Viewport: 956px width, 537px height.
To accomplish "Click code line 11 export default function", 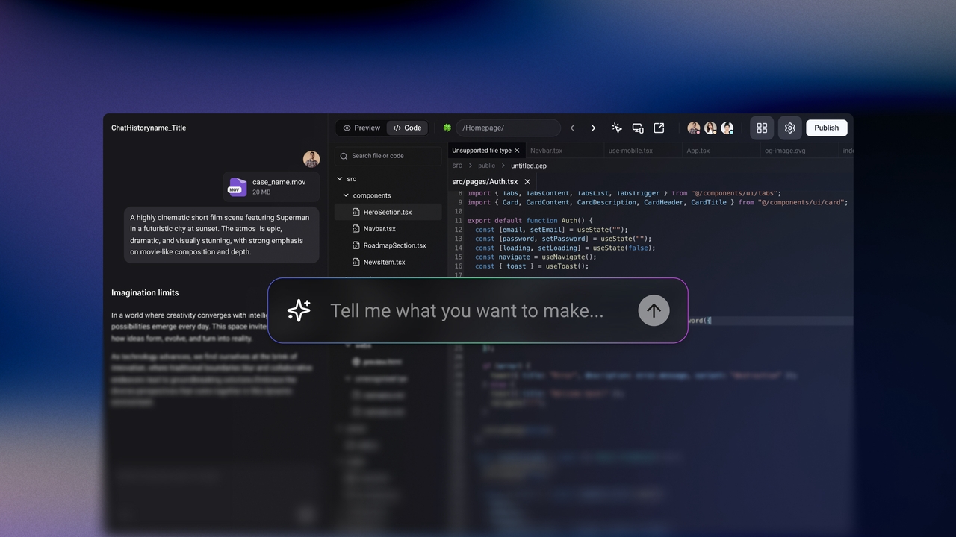I will [530, 221].
